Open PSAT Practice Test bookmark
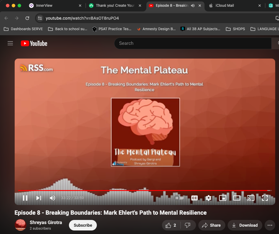279x234 pixels. point(112,29)
